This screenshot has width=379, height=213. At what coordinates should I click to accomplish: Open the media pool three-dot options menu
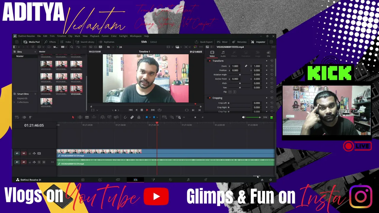click(84, 47)
